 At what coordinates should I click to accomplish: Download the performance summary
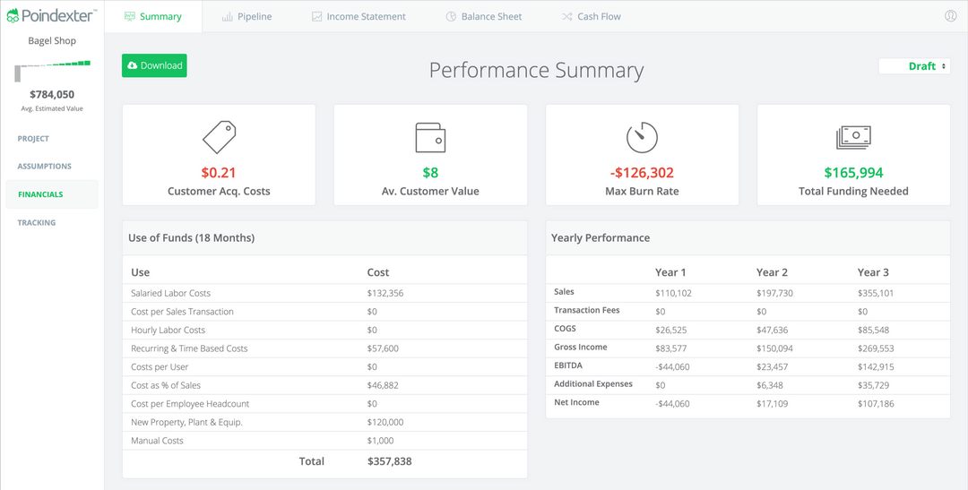[154, 65]
